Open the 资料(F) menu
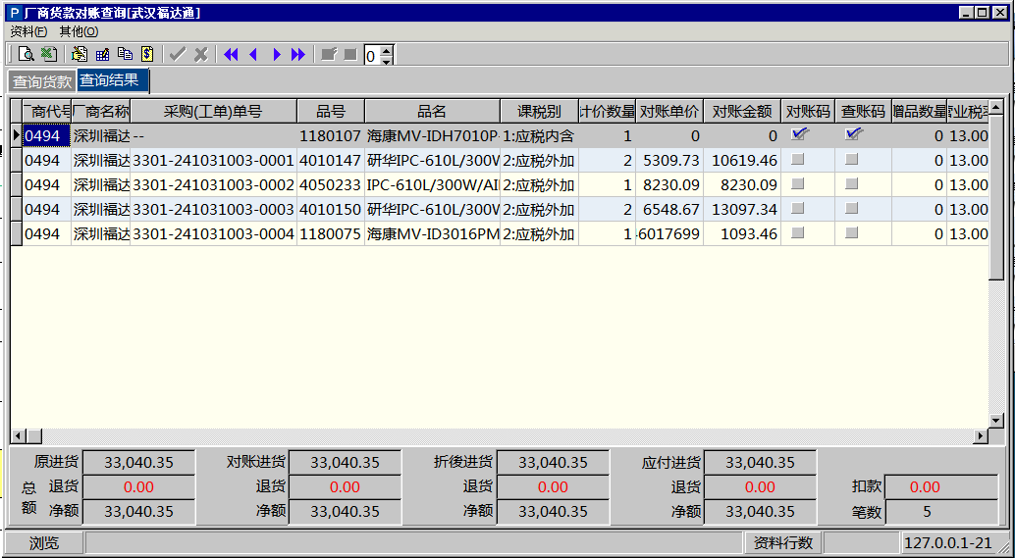Image resolution: width=1015 pixels, height=558 pixels. click(27, 31)
